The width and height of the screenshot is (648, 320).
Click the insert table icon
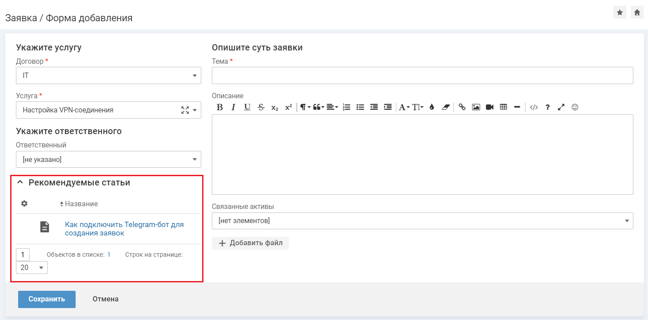tap(503, 107)
